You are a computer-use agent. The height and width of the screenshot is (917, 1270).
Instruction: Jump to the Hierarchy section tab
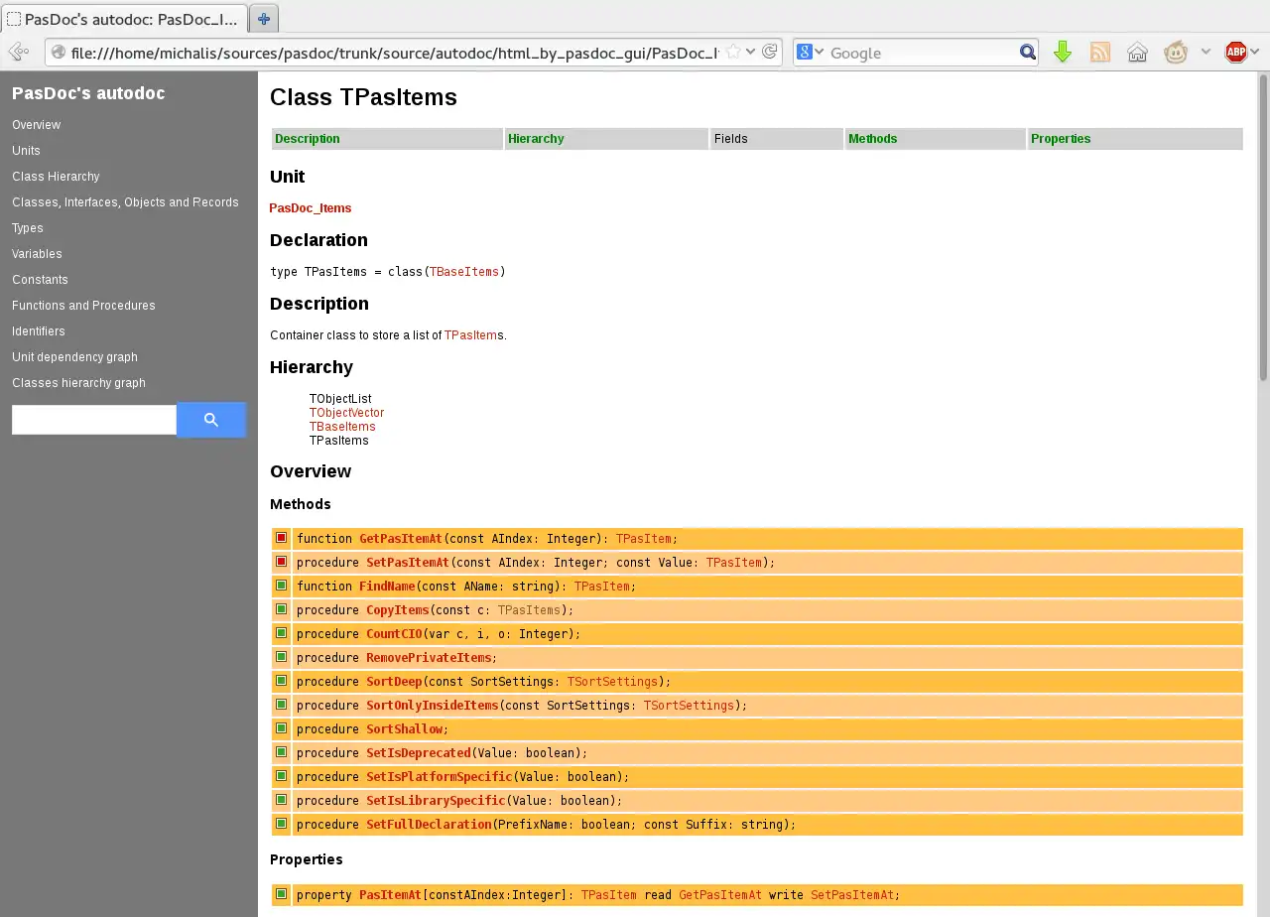pyautogui.click(x=536, y=139)
